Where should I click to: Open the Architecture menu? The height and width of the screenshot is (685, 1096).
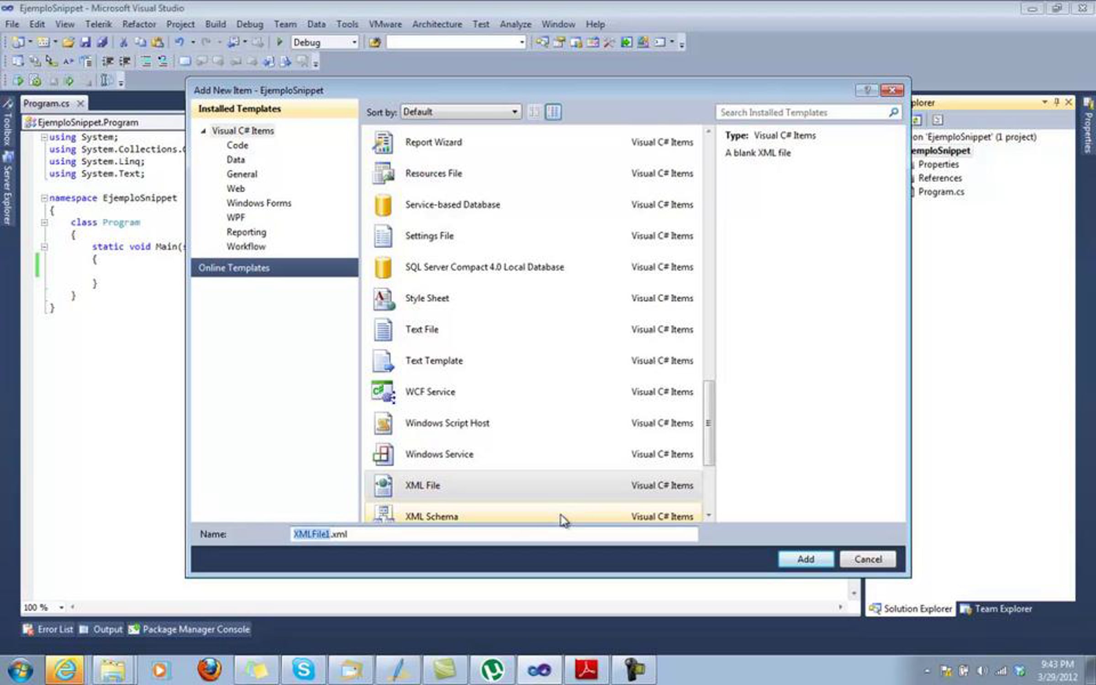point(437,24)
